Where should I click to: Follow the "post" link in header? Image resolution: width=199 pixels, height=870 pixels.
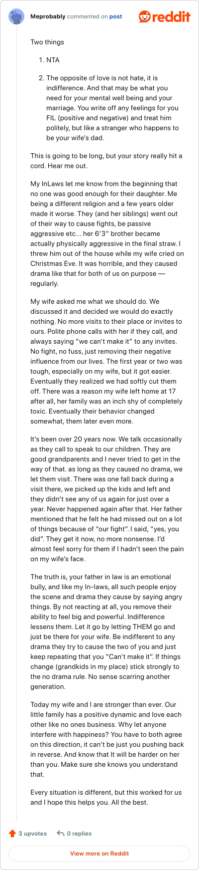pos(116,16)
